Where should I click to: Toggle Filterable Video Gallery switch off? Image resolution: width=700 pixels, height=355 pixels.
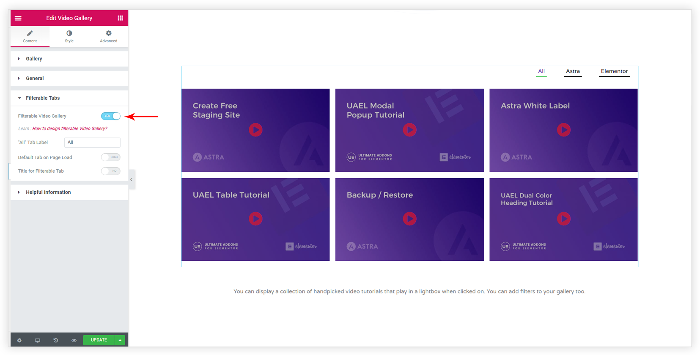111,116
